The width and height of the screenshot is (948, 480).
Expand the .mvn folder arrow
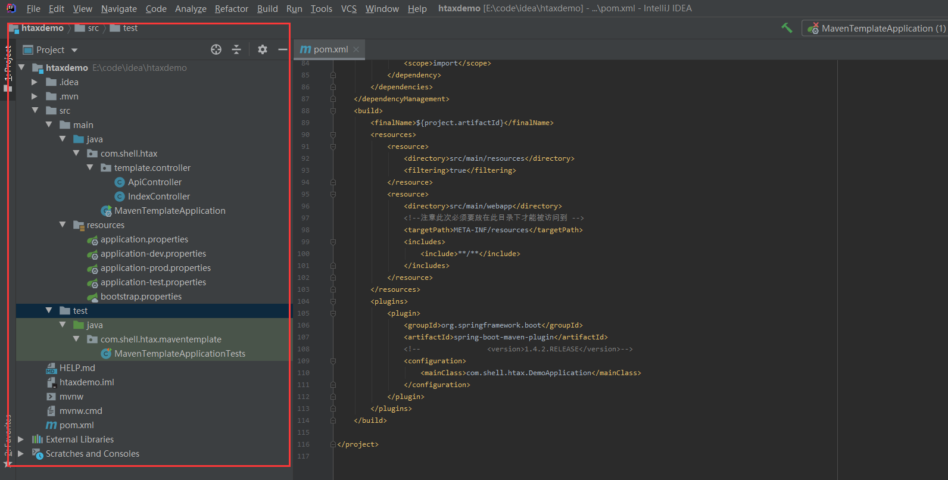(x=35, y=96)
